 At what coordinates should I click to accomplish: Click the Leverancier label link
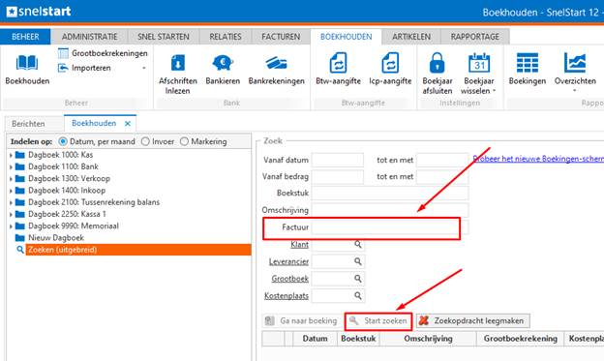point(288,261)
